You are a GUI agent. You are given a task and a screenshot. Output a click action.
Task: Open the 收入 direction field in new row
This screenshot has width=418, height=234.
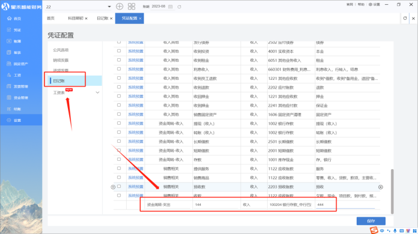click(x=253, y=205)
